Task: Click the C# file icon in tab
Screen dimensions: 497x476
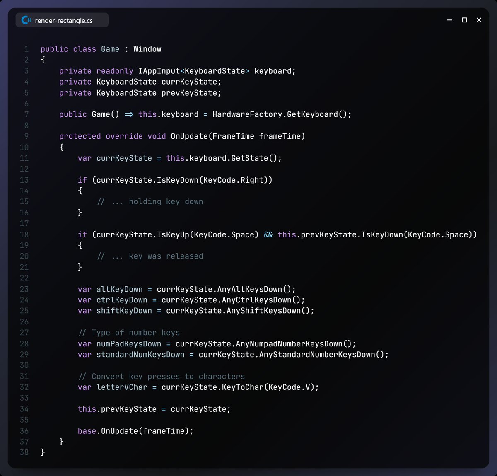Action: (x=27, y=20)
